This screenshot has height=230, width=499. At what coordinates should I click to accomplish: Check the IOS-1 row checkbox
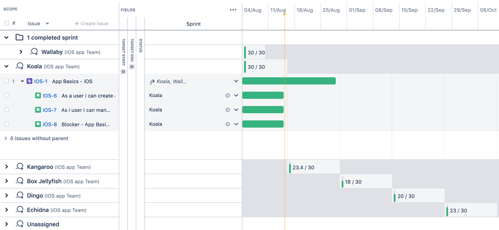[x=7, y=81]
